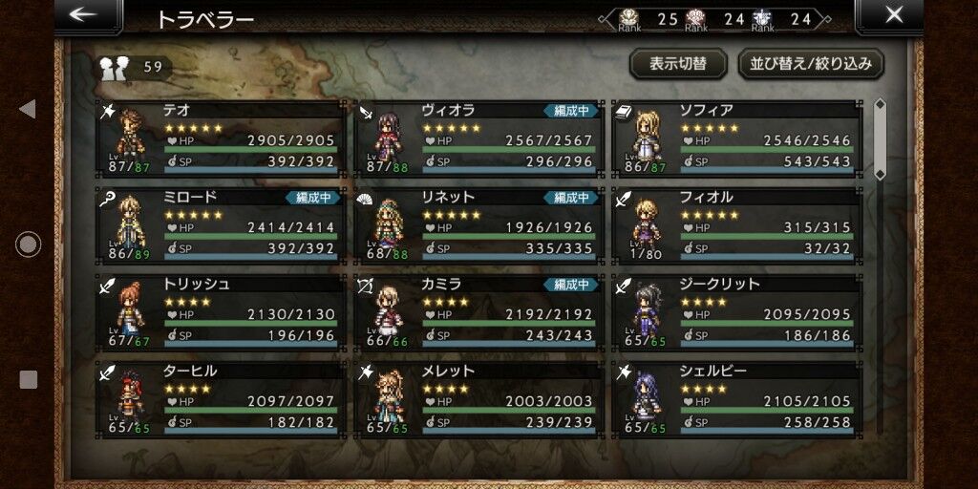Screen dimensions: 978x489
Task: Open the トリッシュ character card
Action: [x=221, y=312]
